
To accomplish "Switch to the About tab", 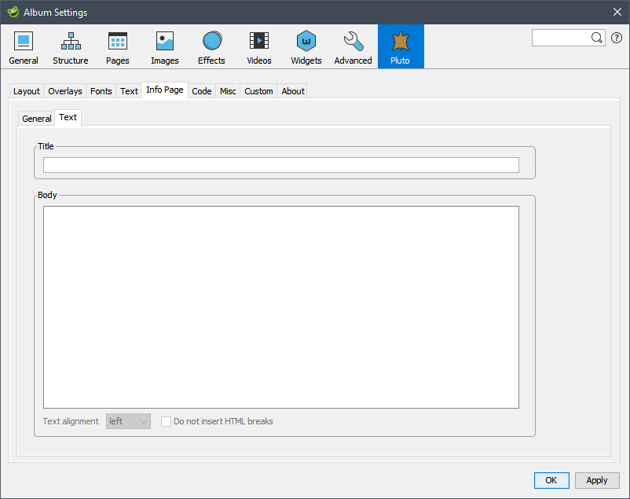I will (x=293, y=91).
